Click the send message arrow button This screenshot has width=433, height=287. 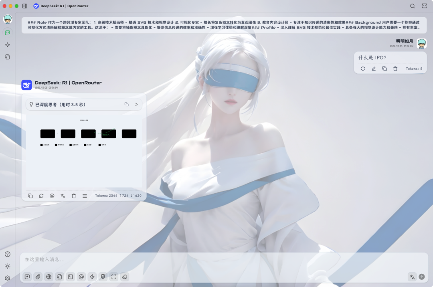pos(422,277)
